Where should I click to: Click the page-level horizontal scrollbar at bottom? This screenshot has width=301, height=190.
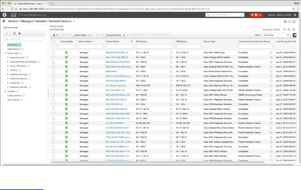tap(148, 165)
